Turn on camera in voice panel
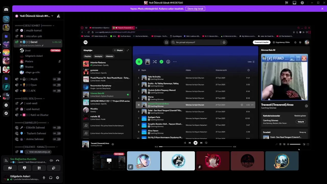327x184 pixels. pos(10,168)
